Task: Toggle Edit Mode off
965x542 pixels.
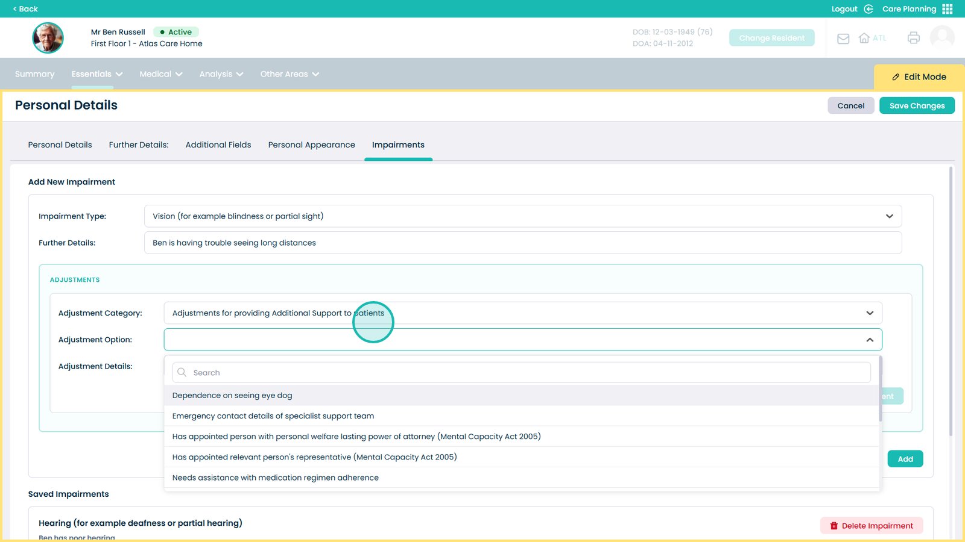Action: 918,76
